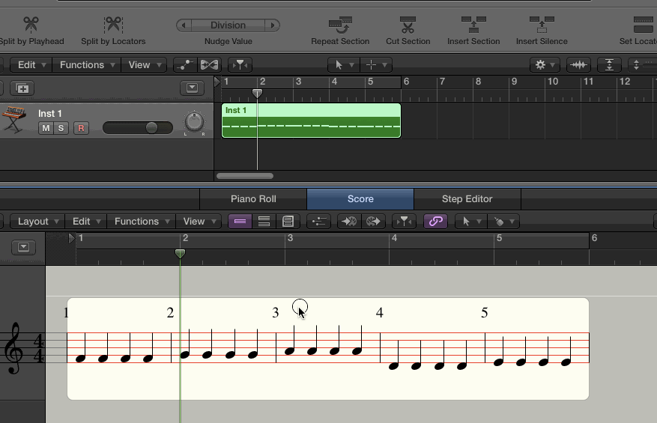Image resolution: width=657 pixels, height=423 pixels.
Task: Click the Repeat Section toolbar icon
Action: pyautogui.click(x=340, y=25)
